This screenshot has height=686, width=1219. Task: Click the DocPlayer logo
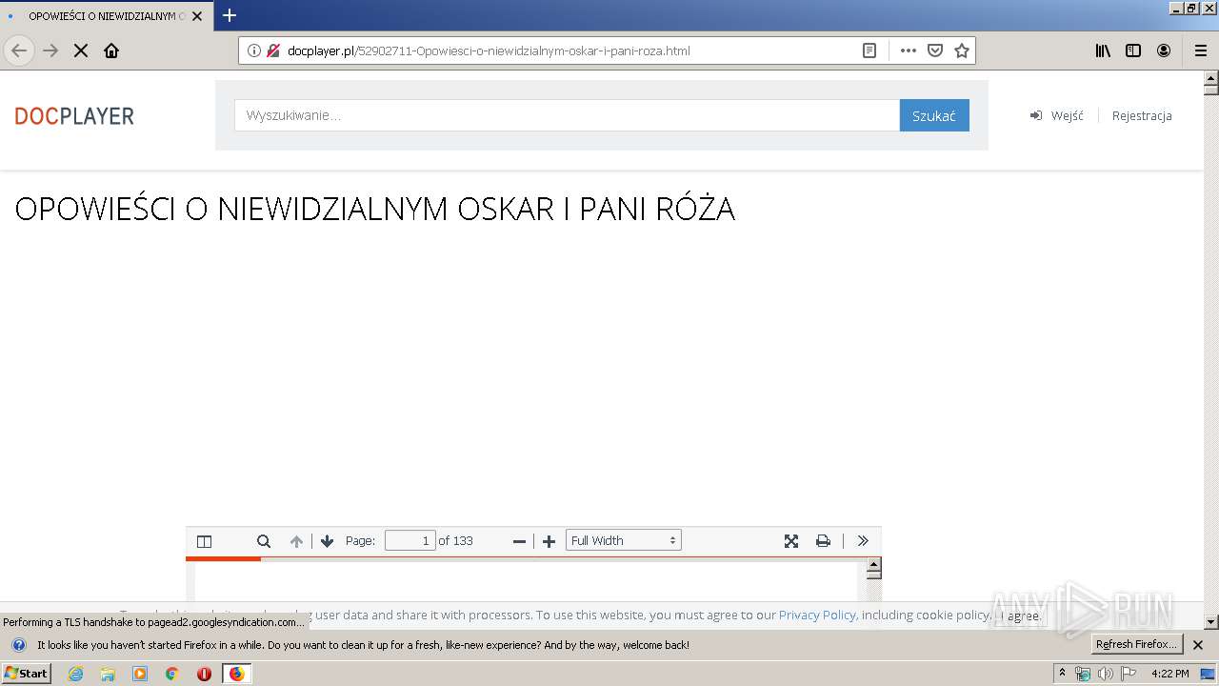point(74,116)
